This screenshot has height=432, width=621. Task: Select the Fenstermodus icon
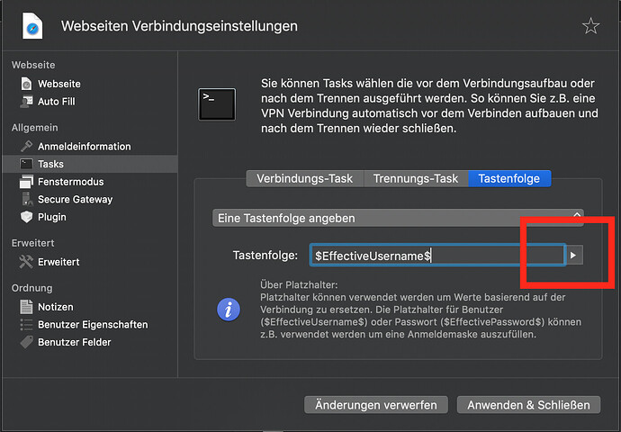coord(26,182)
